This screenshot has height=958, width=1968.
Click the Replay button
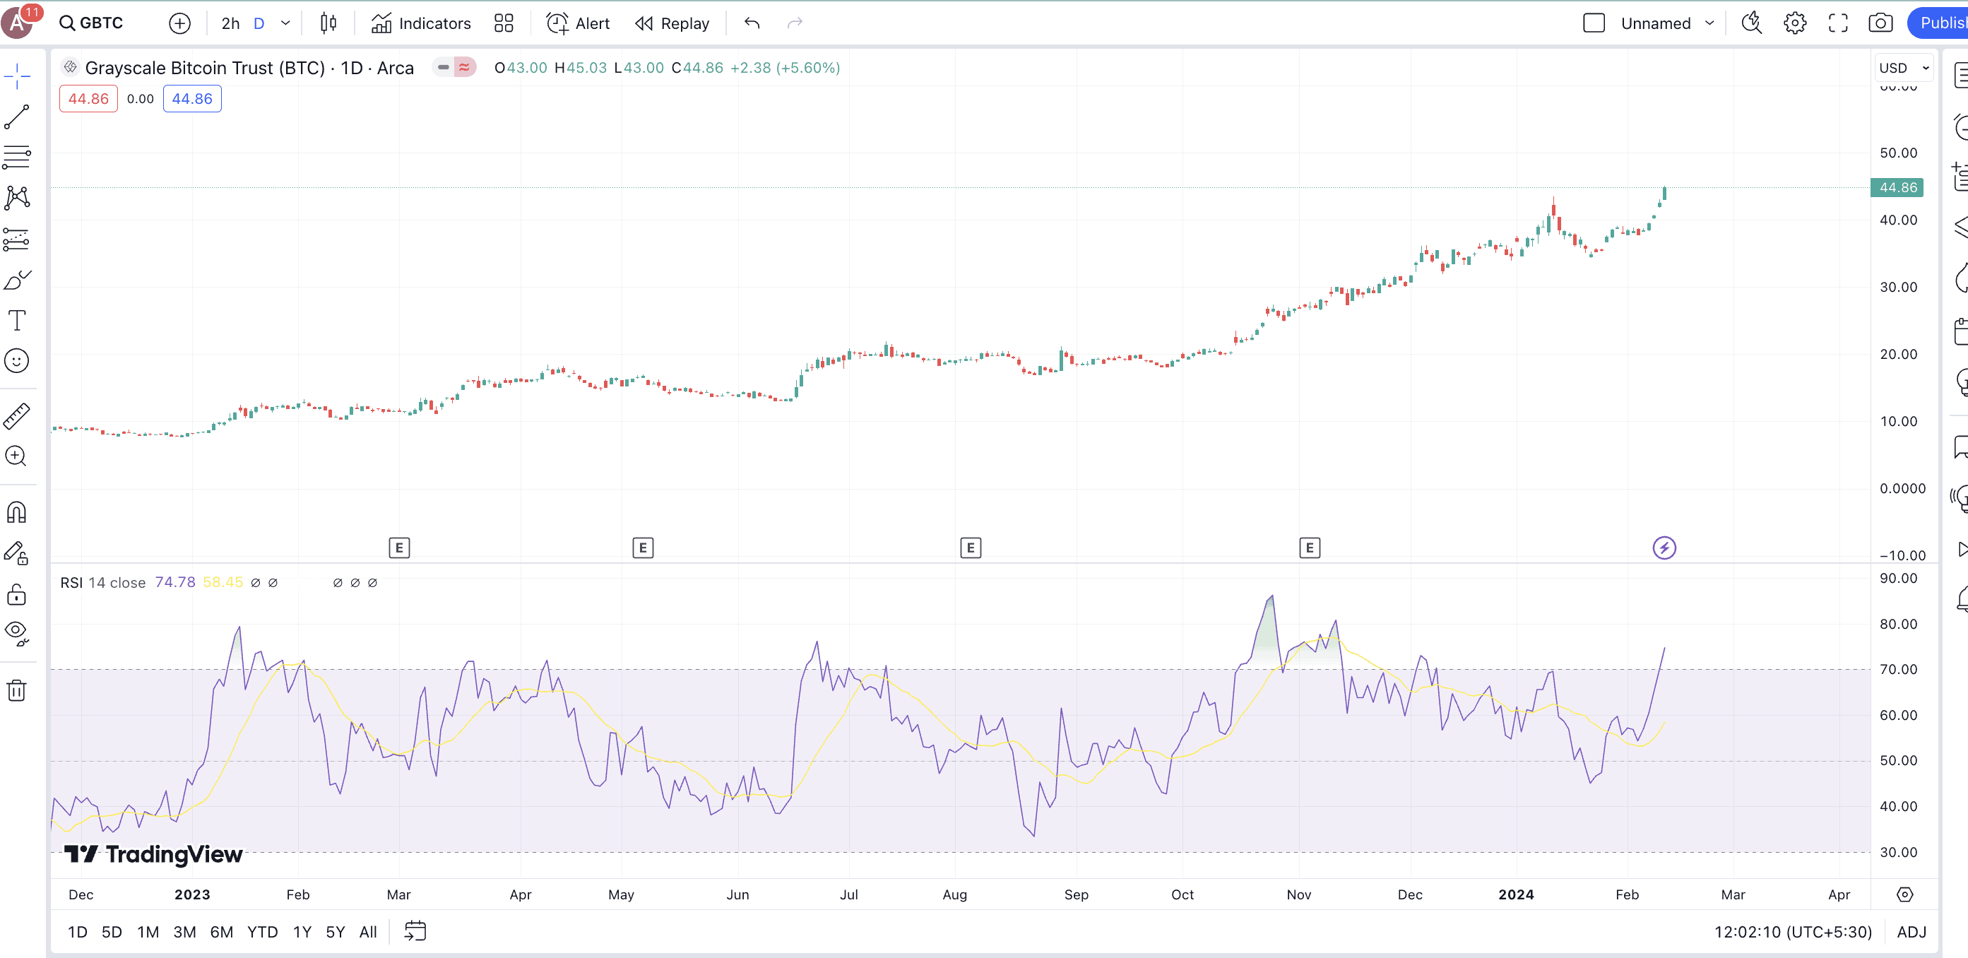[672, 23]
